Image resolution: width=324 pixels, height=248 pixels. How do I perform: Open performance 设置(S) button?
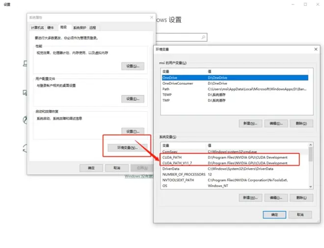coord(133,66)
